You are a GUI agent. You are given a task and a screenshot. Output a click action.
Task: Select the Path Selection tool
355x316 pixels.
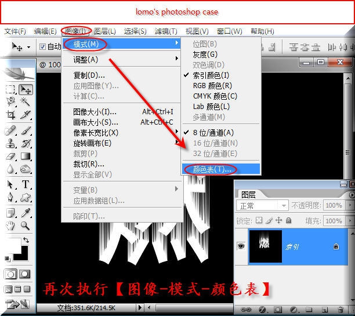[10, 184]
